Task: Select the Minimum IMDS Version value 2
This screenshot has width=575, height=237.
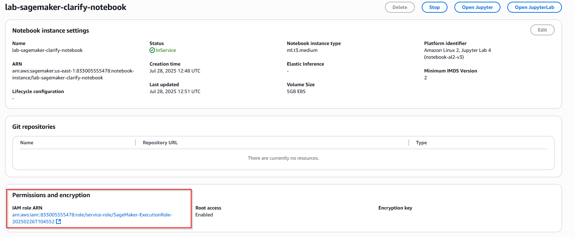Action: tap(425, 78)
